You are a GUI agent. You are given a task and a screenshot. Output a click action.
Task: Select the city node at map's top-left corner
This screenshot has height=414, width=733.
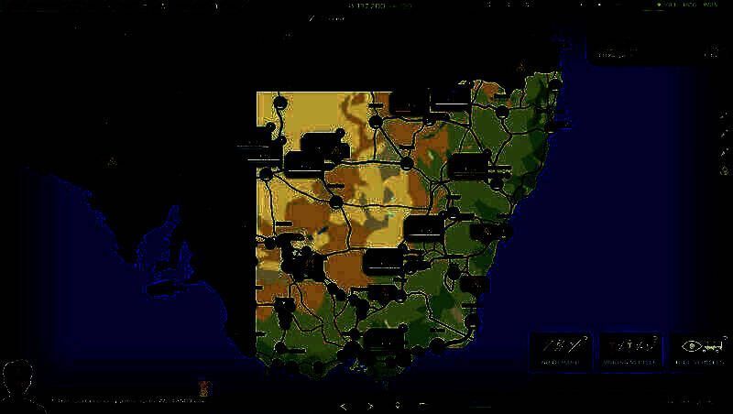[x=281, y=101]
